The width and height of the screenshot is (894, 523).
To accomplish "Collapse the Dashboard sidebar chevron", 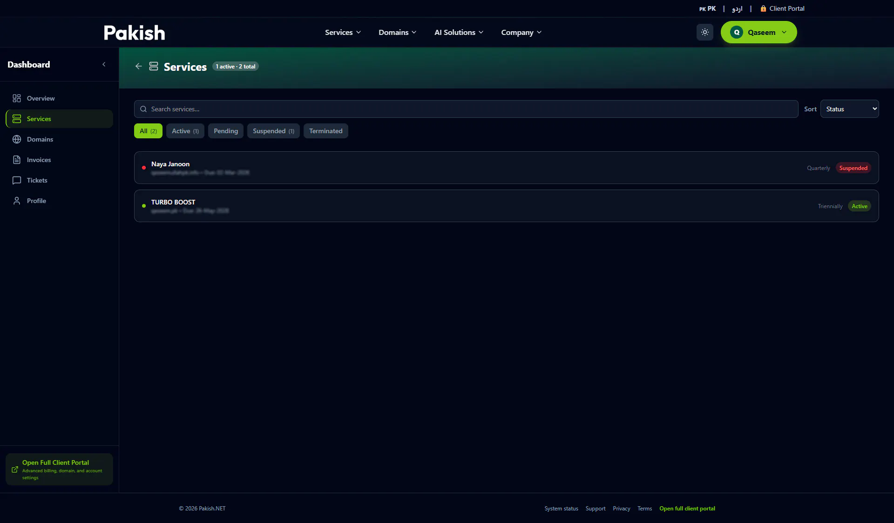I will click(x=104, y=64).
